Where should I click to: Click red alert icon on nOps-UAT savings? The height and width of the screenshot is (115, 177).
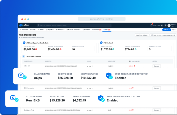(134, 66)
